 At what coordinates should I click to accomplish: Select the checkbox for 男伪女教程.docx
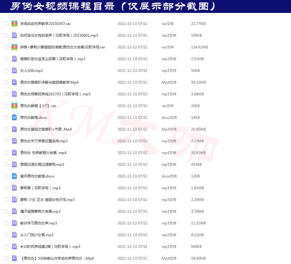(x=6, y=117)
